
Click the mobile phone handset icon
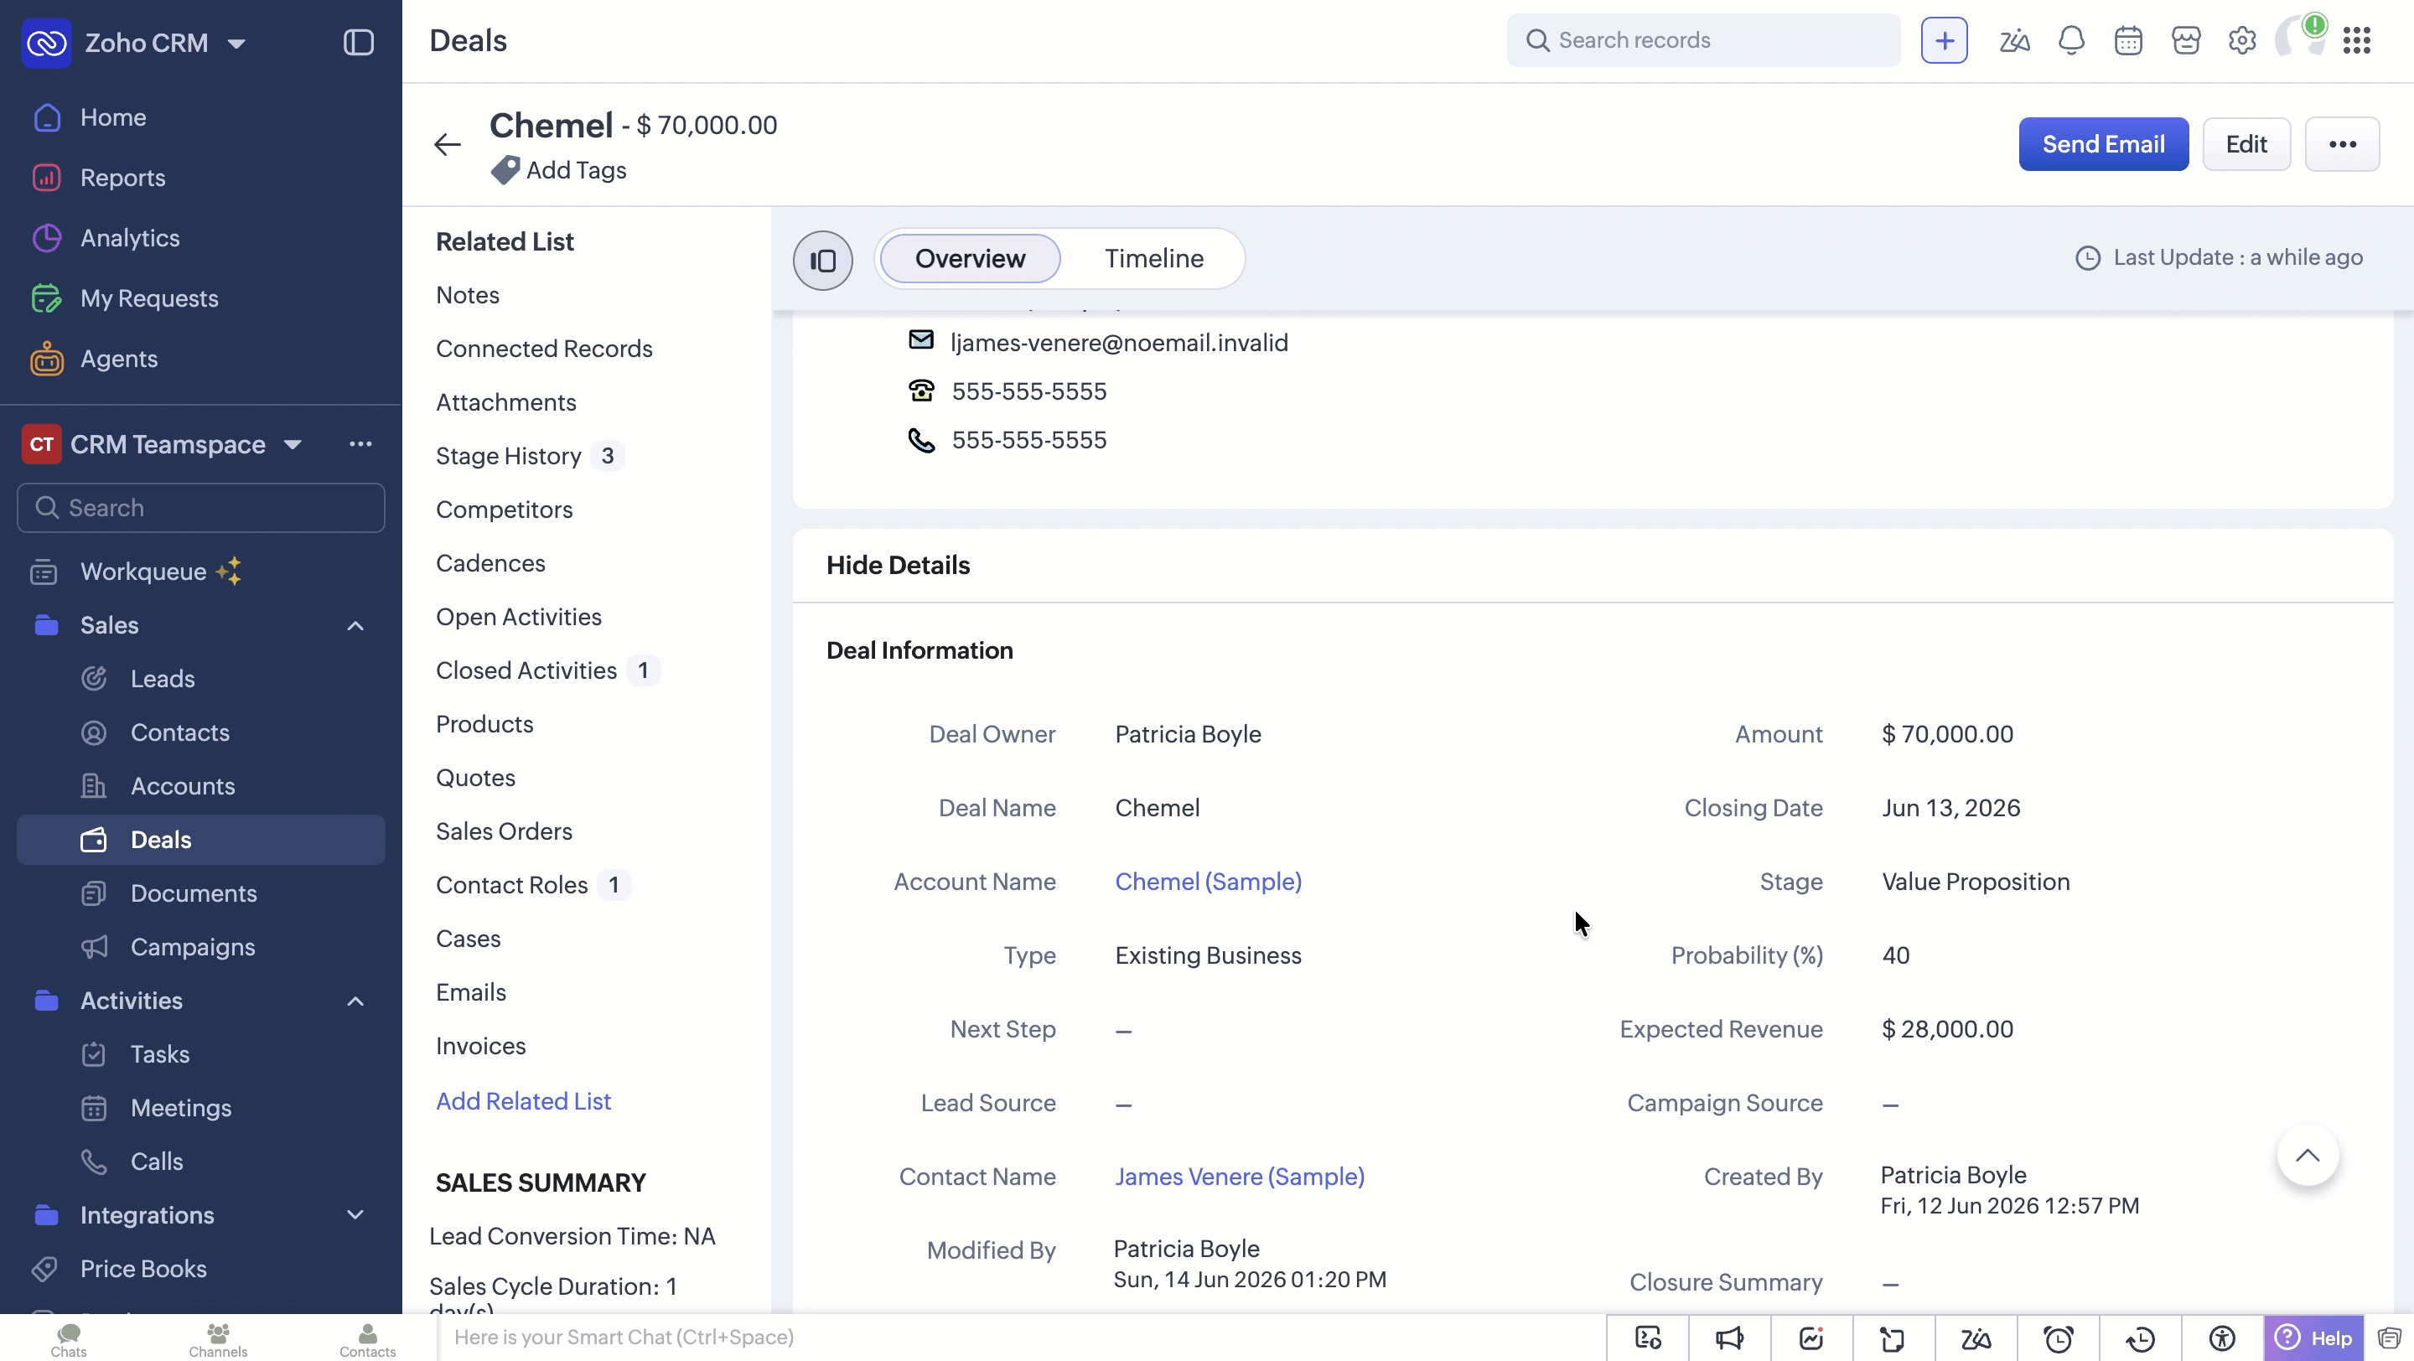(921, 440)
